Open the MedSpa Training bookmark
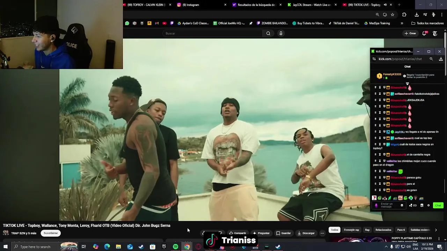The image size is (447, 251). [x=377, y=23]
